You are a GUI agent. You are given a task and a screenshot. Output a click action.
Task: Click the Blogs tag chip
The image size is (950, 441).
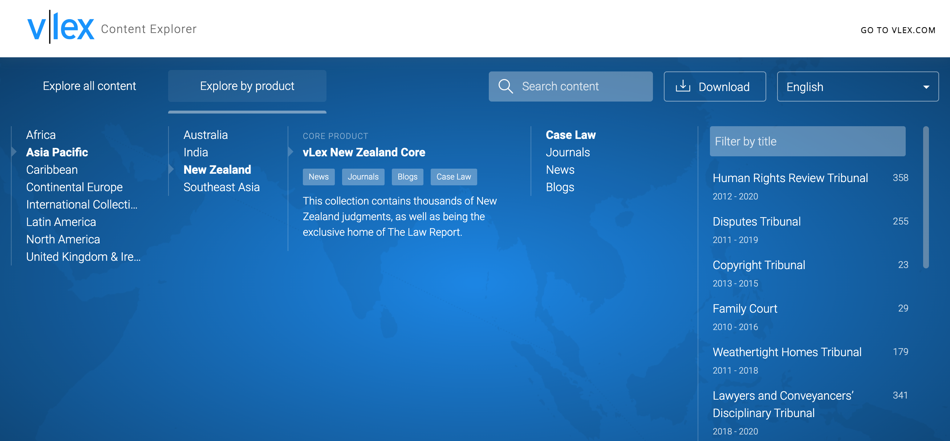click(x=407, y=177)
